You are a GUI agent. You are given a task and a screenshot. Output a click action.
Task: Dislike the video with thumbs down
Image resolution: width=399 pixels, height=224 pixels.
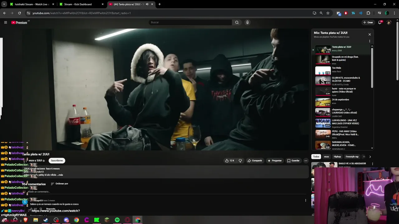point(240,161)
